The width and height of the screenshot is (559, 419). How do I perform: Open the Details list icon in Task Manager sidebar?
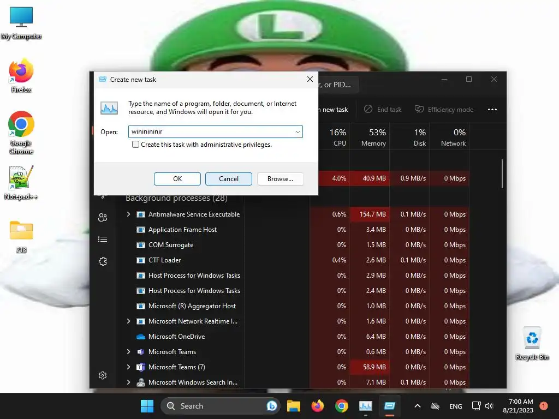[103, 239]
